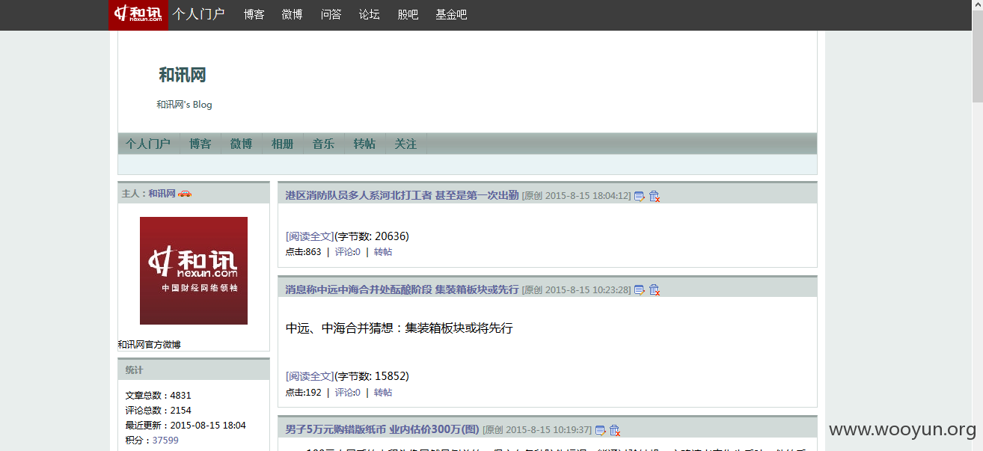Open 基金吧 in the top navigation
The image size is (983, 451).
coord(452,14)
